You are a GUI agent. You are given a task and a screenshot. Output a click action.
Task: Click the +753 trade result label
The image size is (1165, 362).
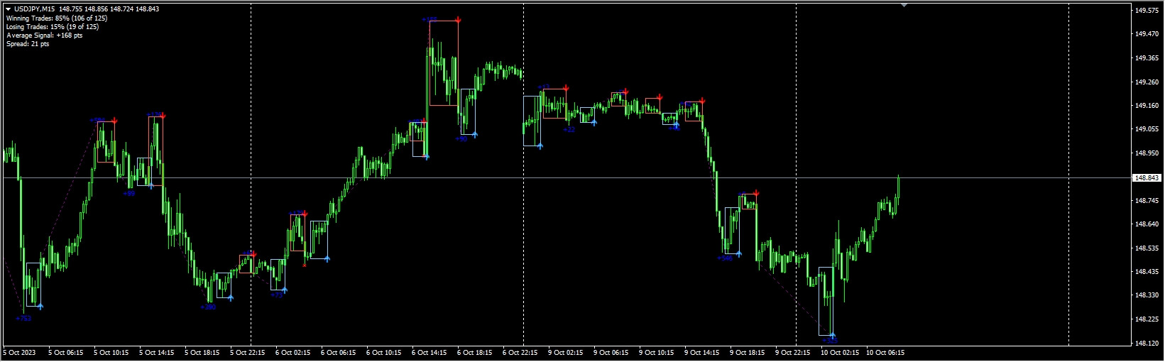tap(23, 319)
